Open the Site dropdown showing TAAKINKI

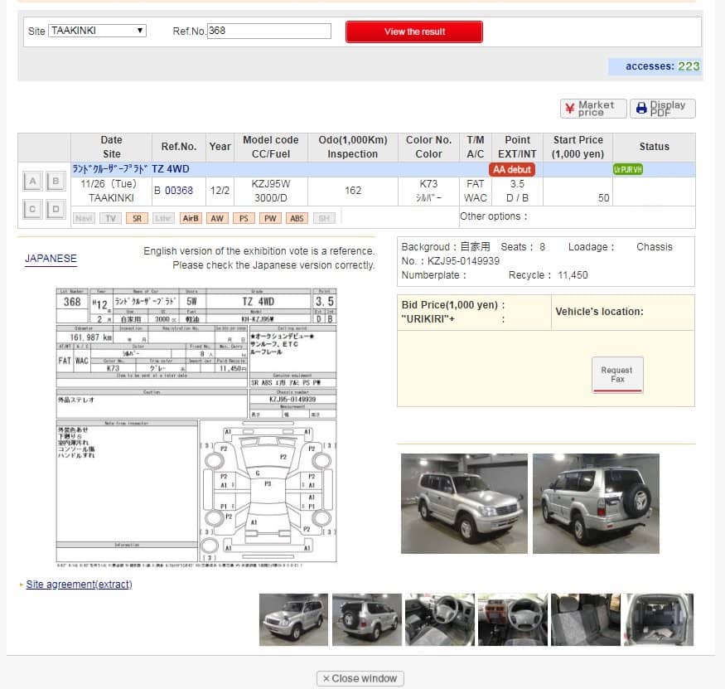pos(97,31)
